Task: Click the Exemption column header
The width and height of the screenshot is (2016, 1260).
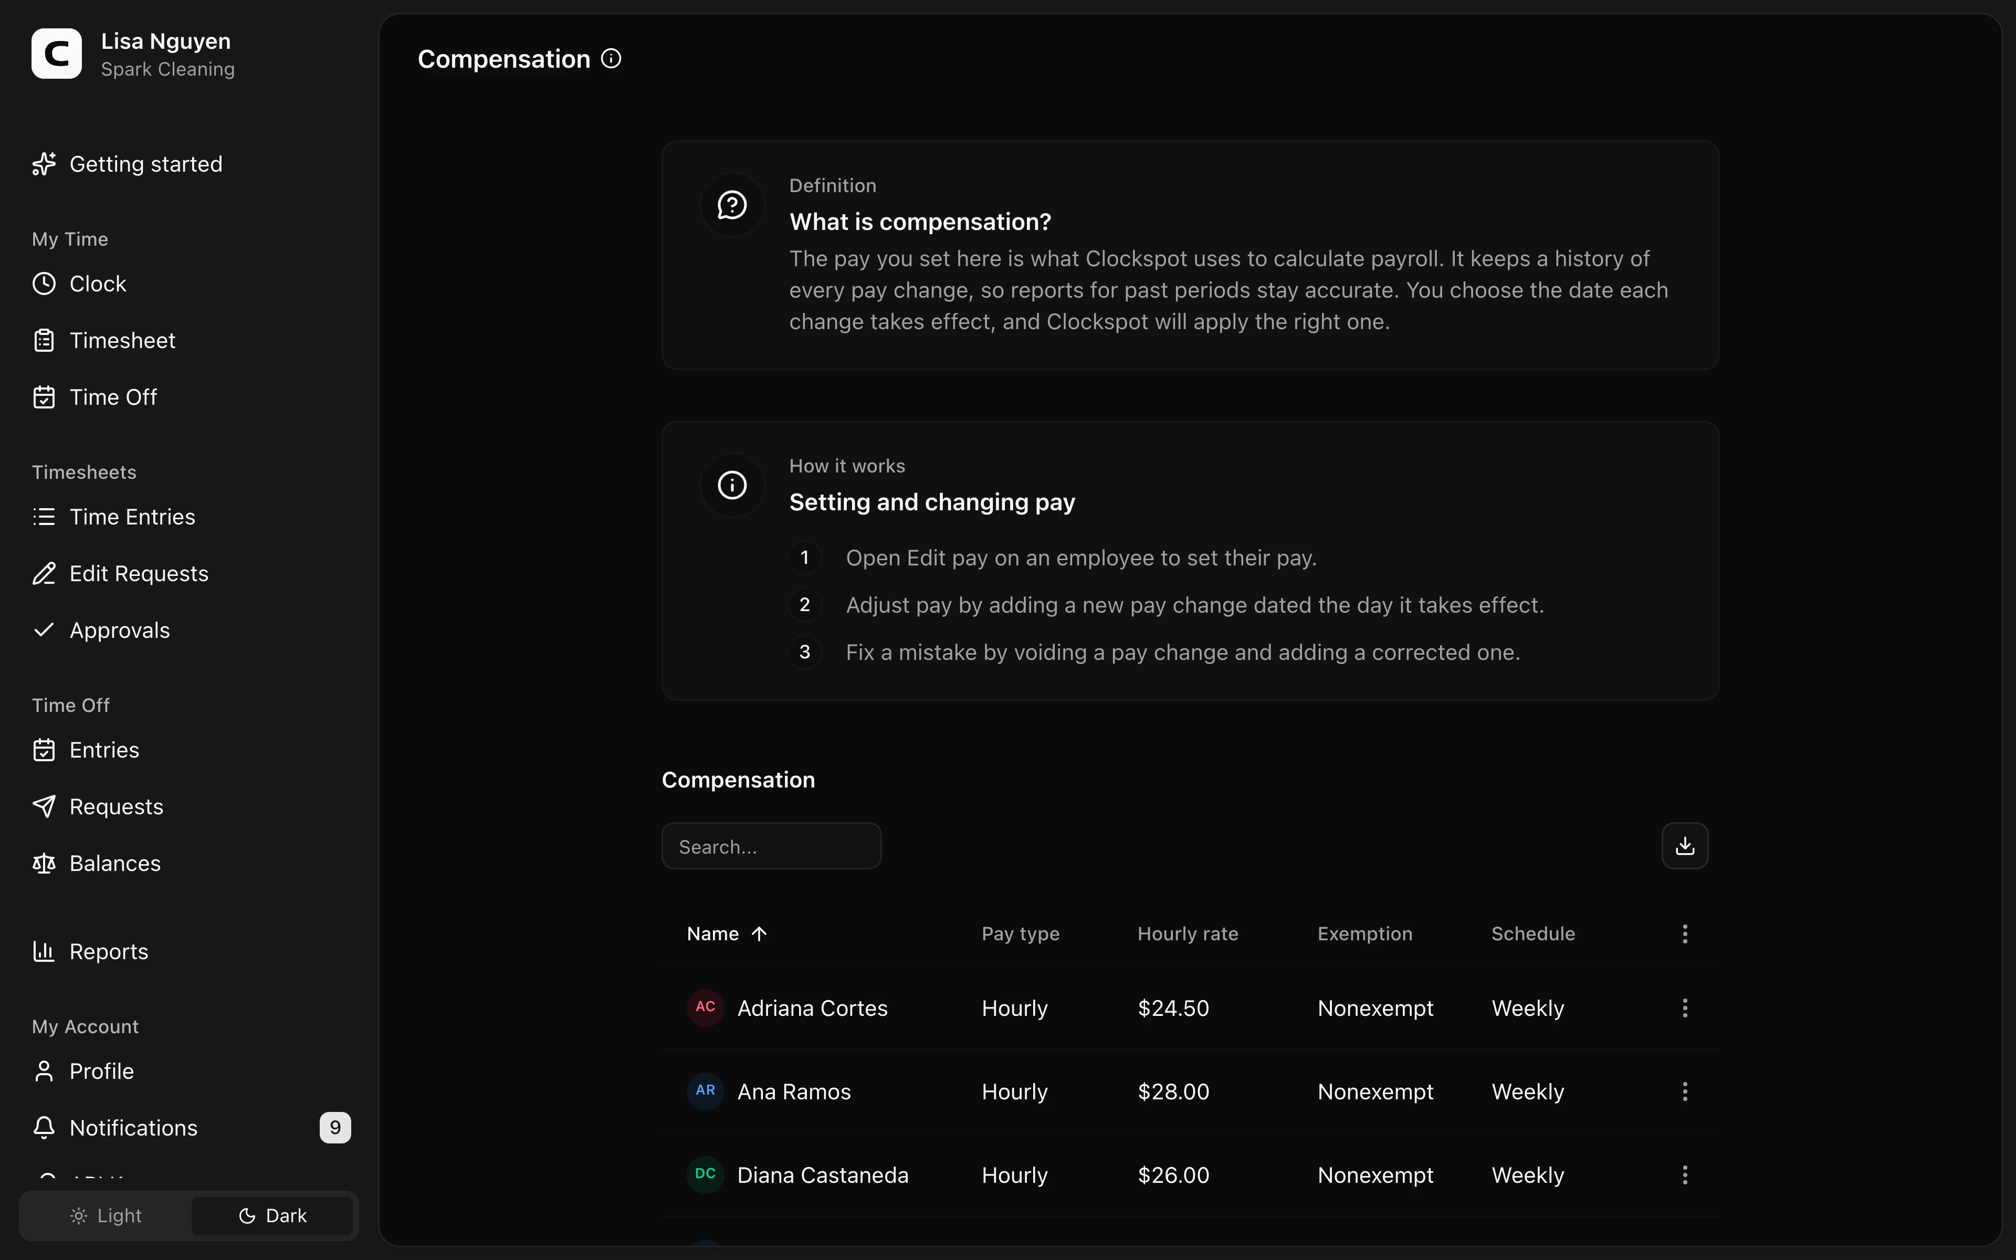Action: pyautogui.click(x=1366, y=934)
